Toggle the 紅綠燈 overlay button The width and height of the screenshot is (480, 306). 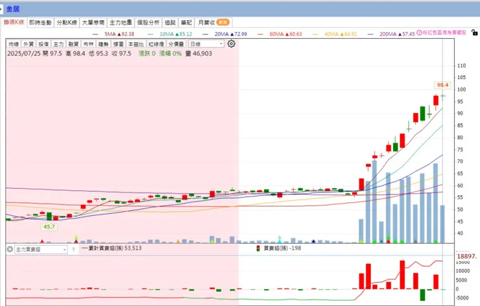click(x=156, y=44)
